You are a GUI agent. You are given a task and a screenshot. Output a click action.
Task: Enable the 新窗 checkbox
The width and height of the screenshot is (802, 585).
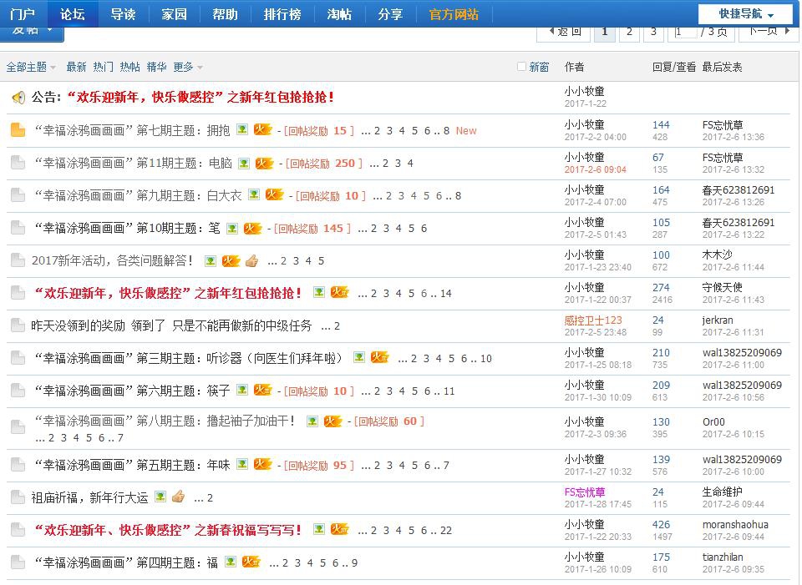(522, 66)
